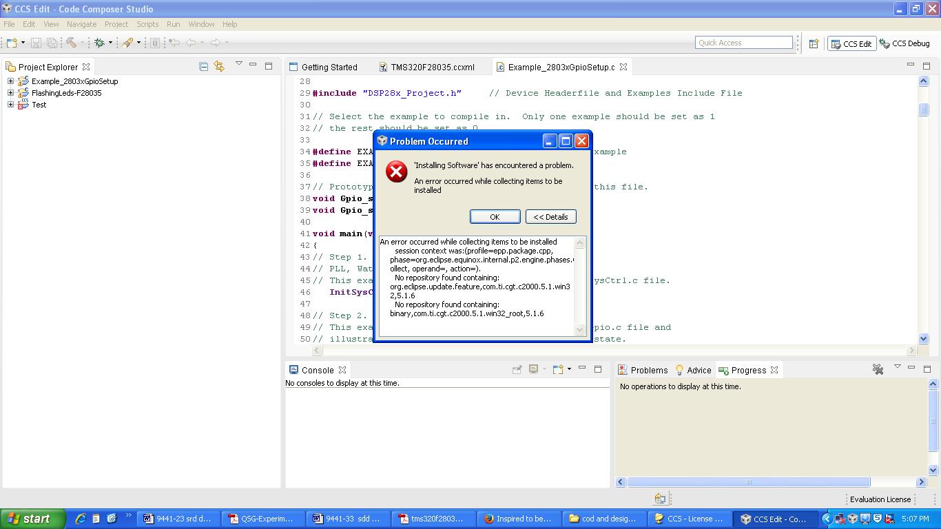Screen dimensions: 941x529
Task: Click the New wizard toolbar icon
Action: 12,43
